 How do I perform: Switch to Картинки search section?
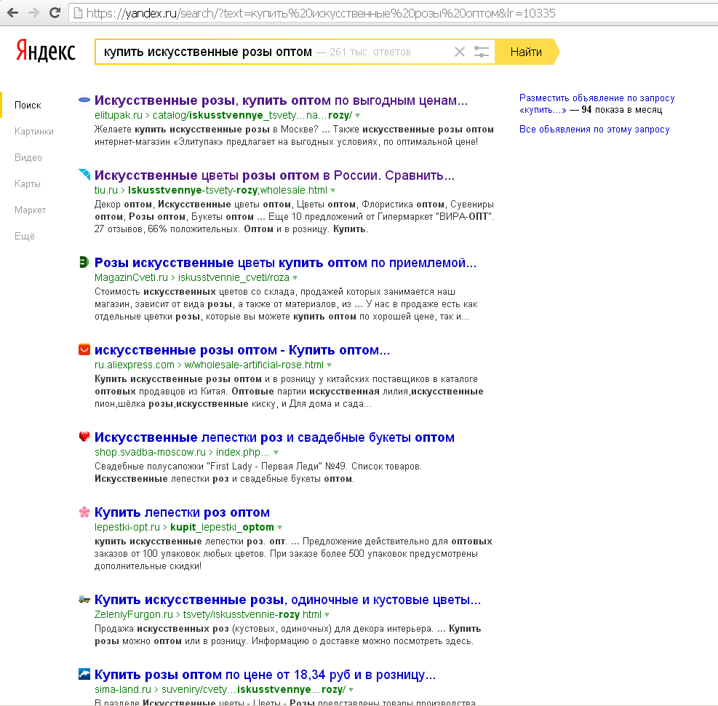pyautogui.click(x=33, y=132)
